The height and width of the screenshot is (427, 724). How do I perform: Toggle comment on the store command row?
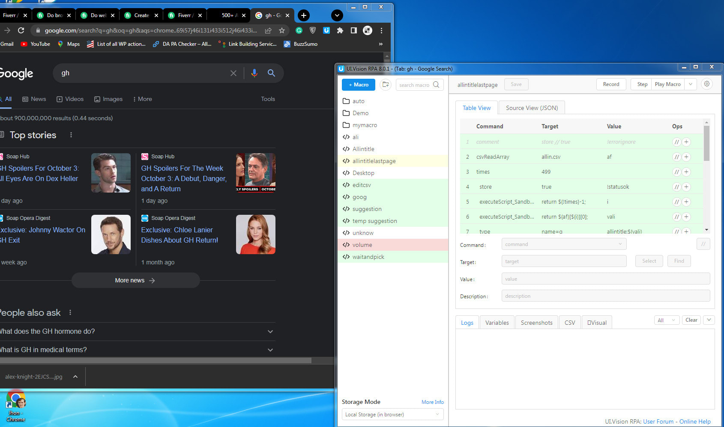tap(676, 187)
